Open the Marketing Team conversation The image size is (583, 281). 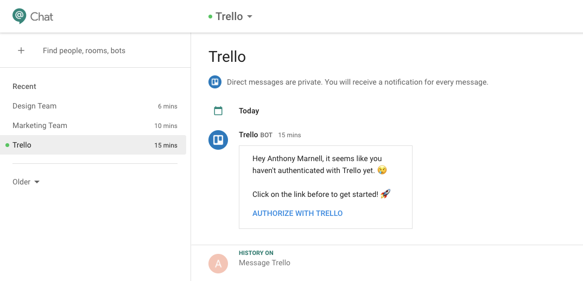click(93, 126)
